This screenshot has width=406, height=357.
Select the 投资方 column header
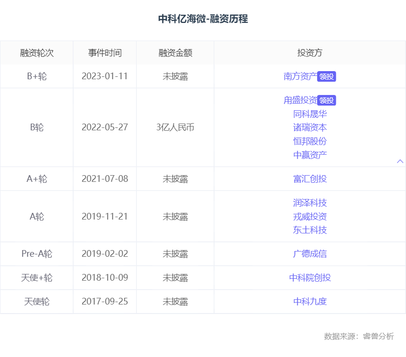(310, 53)
